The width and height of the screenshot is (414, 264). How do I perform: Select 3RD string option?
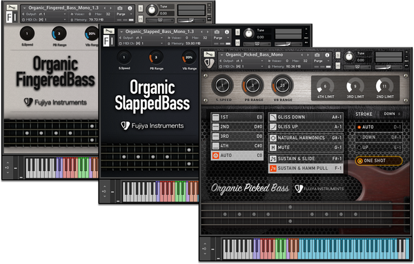click(x=237, y=136)
